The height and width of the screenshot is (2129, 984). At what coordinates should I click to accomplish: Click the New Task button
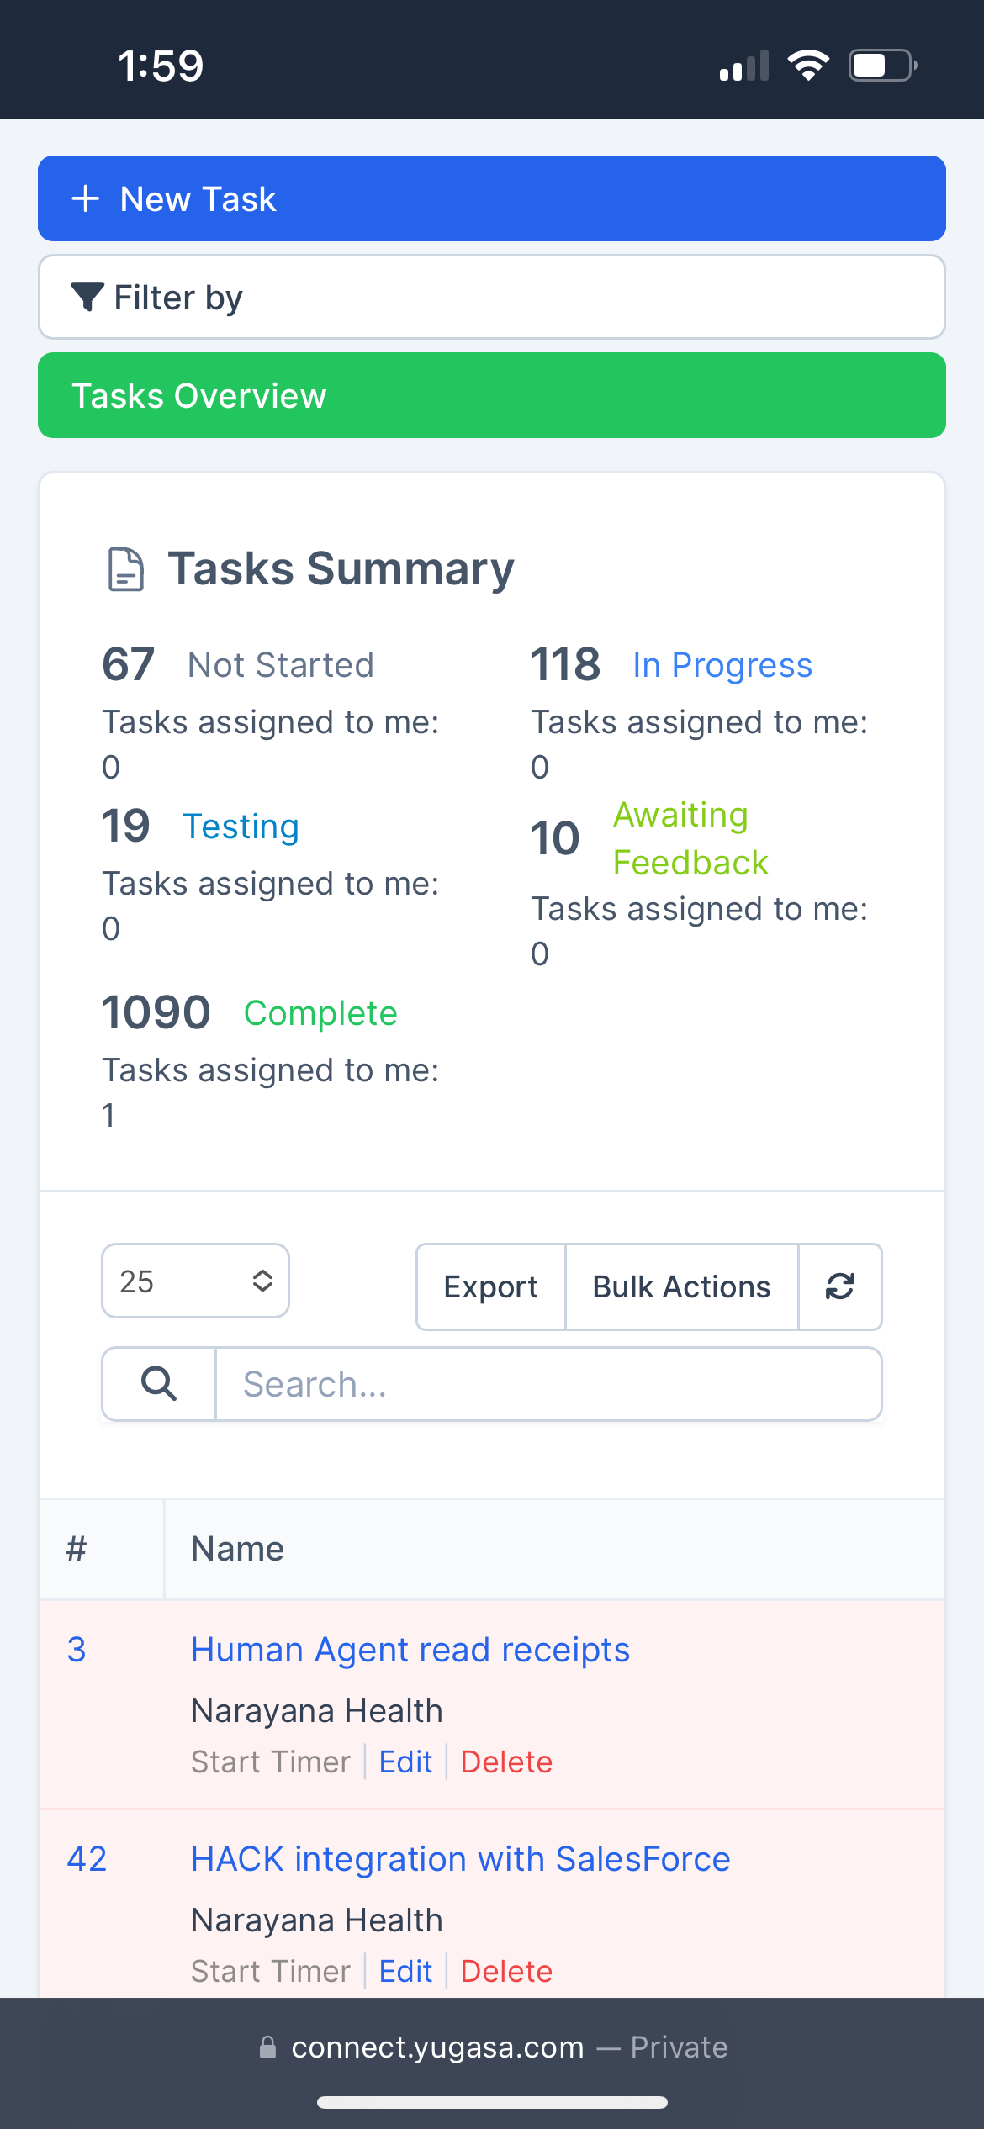coord(490,198)
